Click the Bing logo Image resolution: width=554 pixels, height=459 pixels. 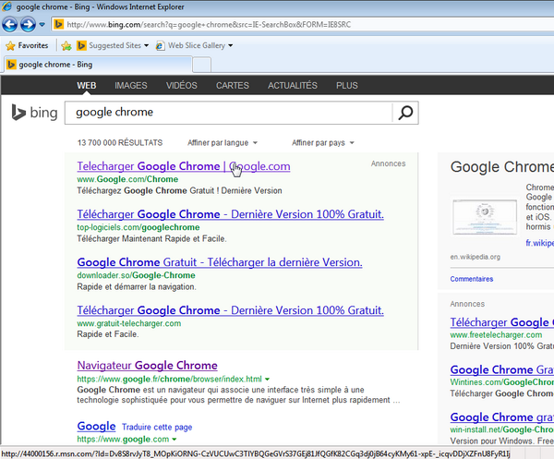(34, 113)
